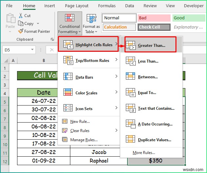207x173 pixels.
Task: Click the Highlight Cells Rules icon
Action: point(68,45)
